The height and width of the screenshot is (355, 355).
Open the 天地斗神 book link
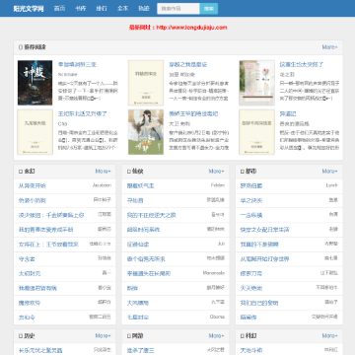251,350
